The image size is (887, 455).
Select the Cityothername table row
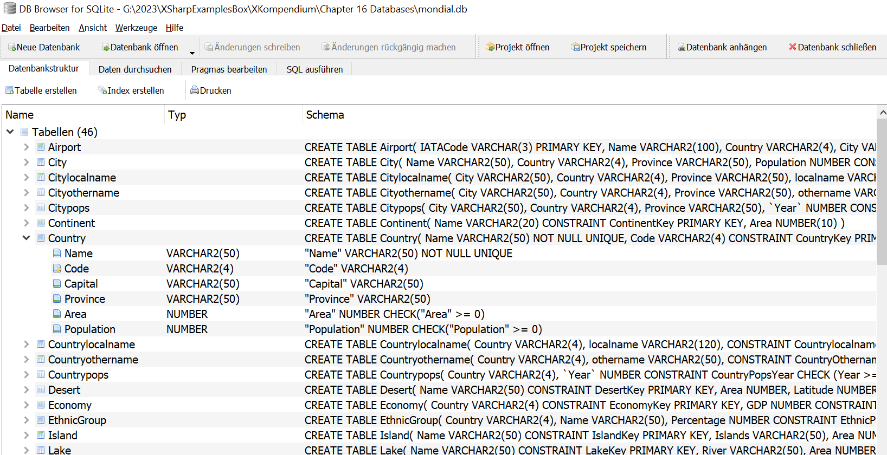439,193
